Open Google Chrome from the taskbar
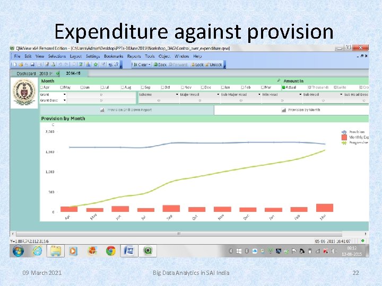The image size is (382, 286). 110,251
